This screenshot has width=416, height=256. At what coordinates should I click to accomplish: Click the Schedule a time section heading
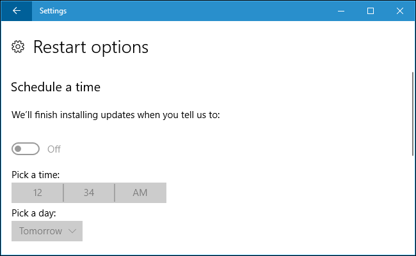(56, 87)
